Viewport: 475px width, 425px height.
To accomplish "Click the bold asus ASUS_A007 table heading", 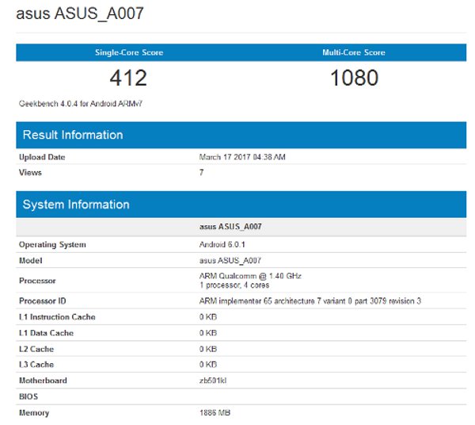I will (230, 227).
